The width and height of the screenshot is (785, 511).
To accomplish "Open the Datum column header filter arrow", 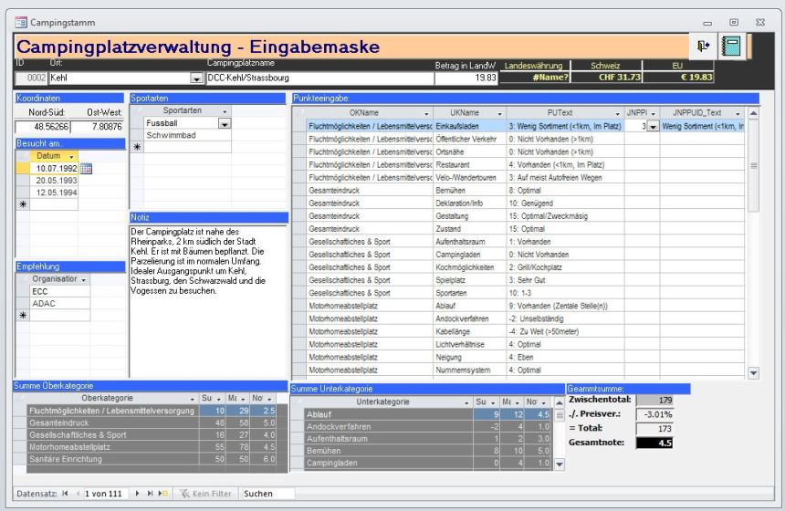I will click(71, 156).
